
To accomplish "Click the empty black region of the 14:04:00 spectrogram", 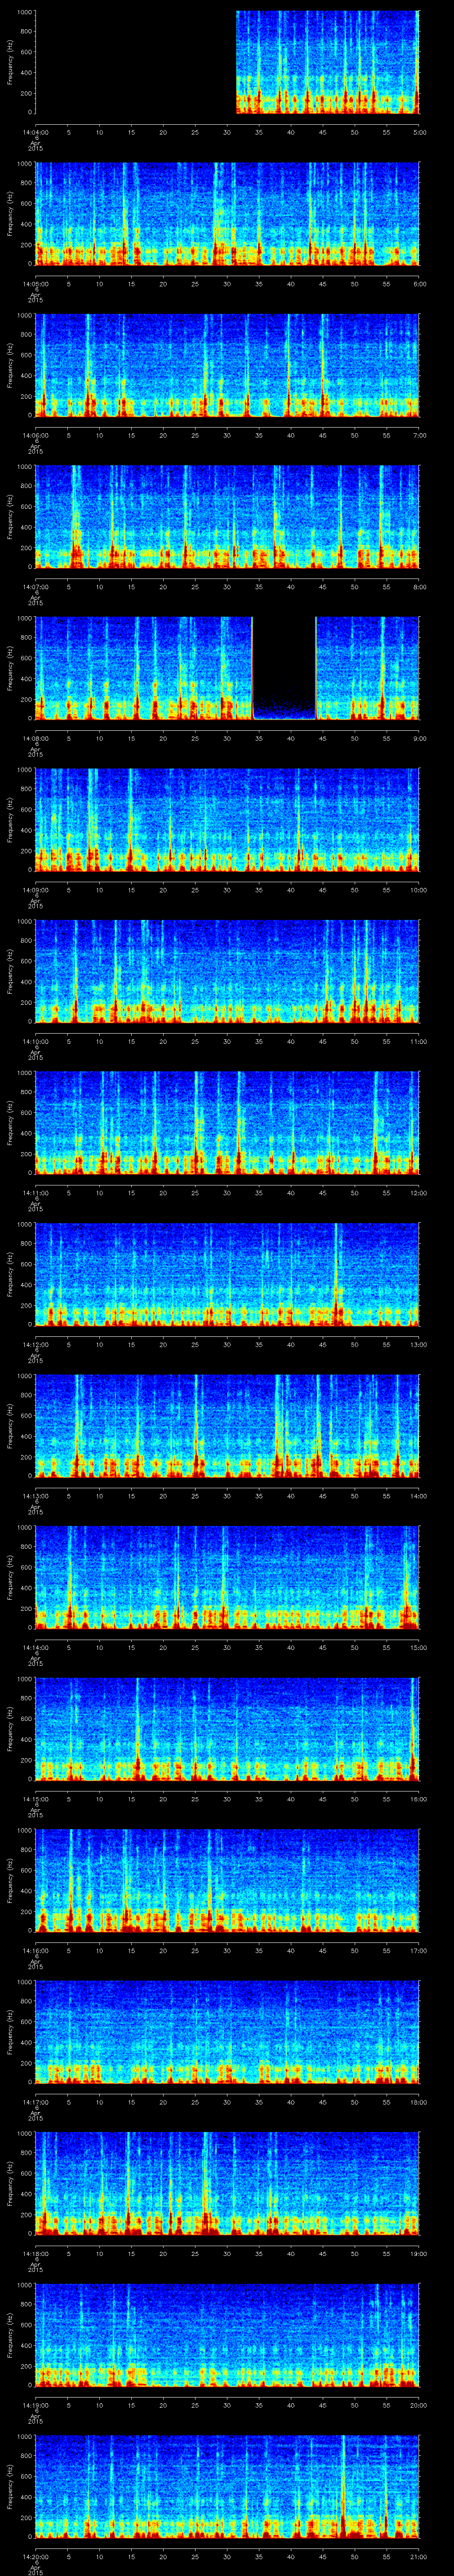I will [x=136, y=62].
